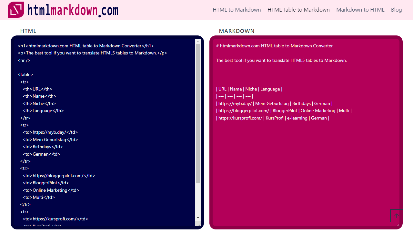Click the HTML section heading label
The height and width of the screenshot is (232, 413).
[28, 31]
